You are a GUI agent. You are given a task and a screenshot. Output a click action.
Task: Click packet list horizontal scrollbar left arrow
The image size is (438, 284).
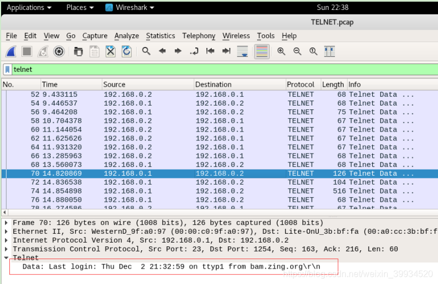tap(4, 212)
